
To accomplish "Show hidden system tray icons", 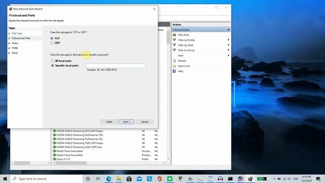I will pyautogui.click(x=274, y=178).
